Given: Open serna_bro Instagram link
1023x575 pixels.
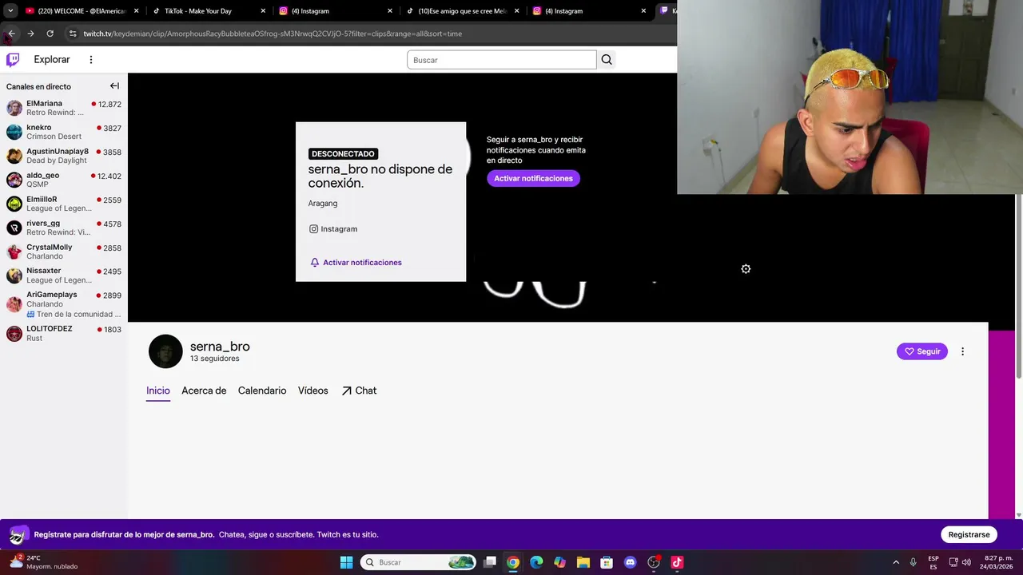Looking at the screenshot, I should pyautogui.click(x=333, y=229).
